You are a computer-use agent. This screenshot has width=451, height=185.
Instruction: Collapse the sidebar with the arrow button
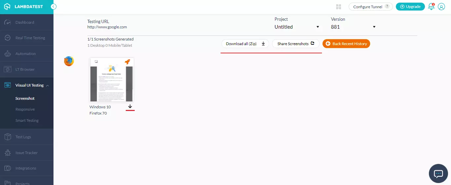point(53,7)
